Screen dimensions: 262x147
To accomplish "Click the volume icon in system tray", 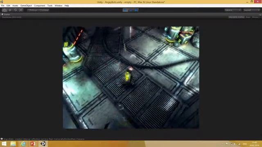I will tap(235, 144).
